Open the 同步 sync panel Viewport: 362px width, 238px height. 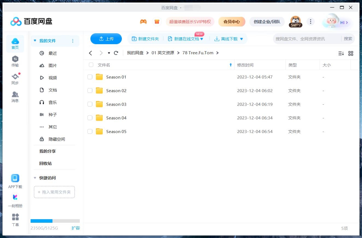click(x=15, y=79)
